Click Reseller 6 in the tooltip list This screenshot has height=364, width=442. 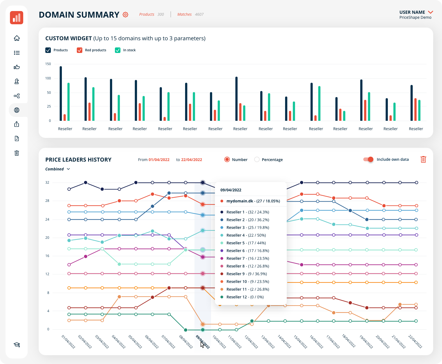(x=245, y=251)
